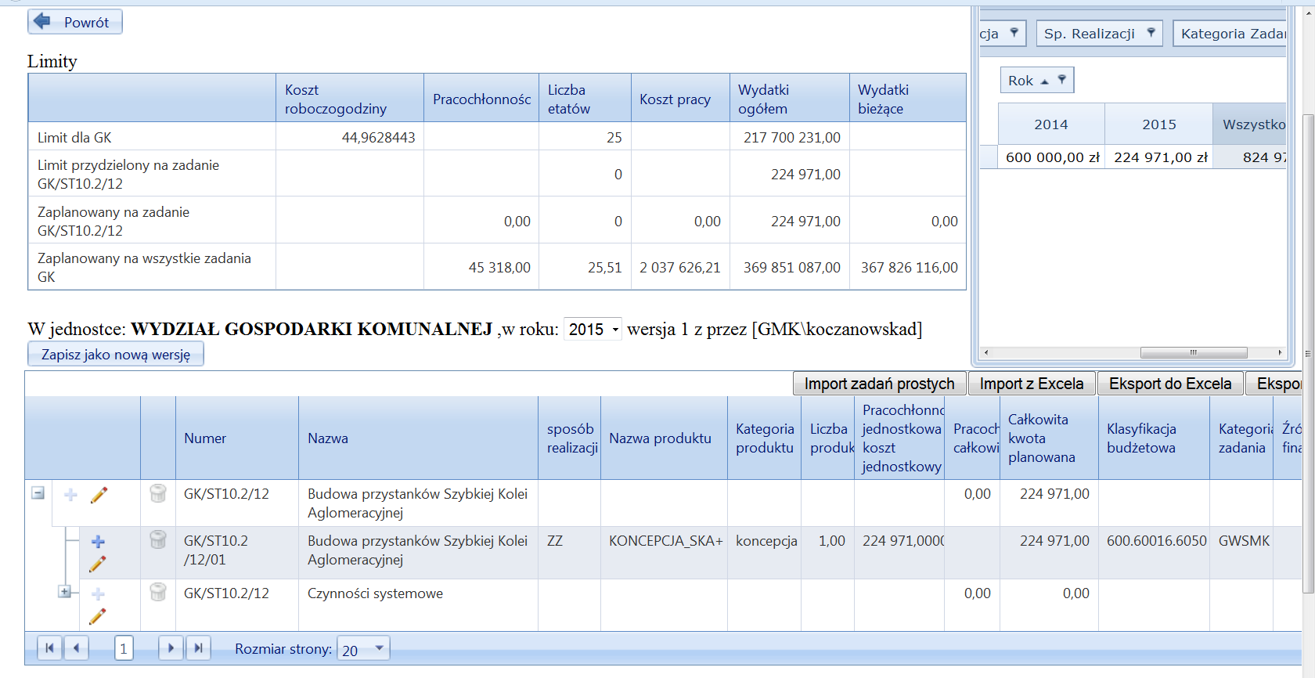Sort the Rok pivot field
This screenshot has height=678, width=1315.
tap(1044, 81)
